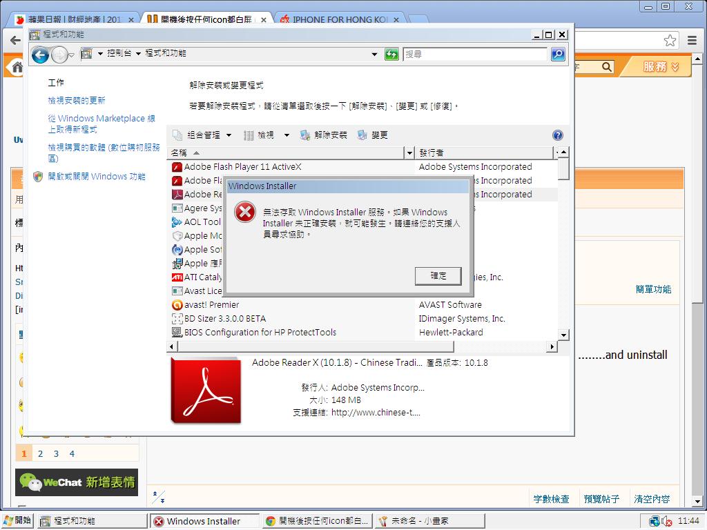707x530 pixels.
Task: Click the 開始 Start button
Action: (17, 521)
